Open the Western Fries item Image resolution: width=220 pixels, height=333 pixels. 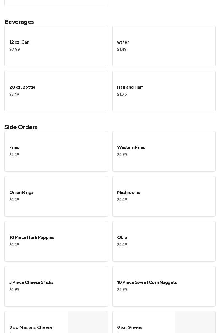(x=164, y=151)
